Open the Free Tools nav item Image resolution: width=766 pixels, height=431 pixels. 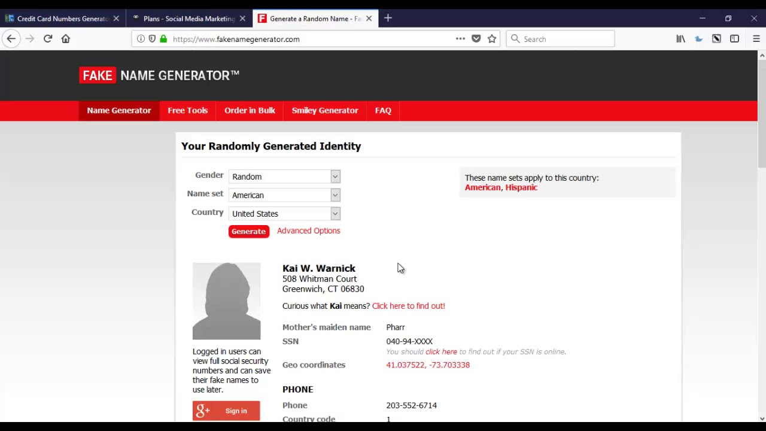pyautogui.click(x=188, y=110)
